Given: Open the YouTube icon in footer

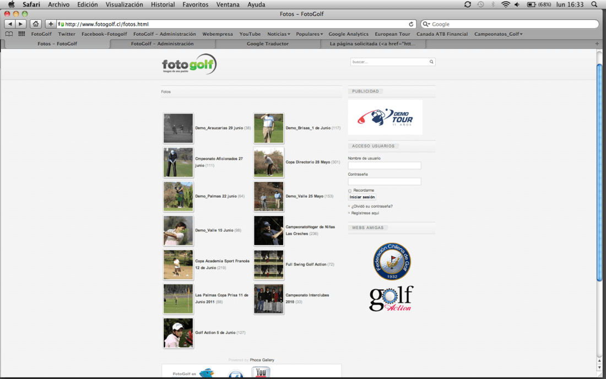Looking at the screenshot, I should [x=261, y=372].
